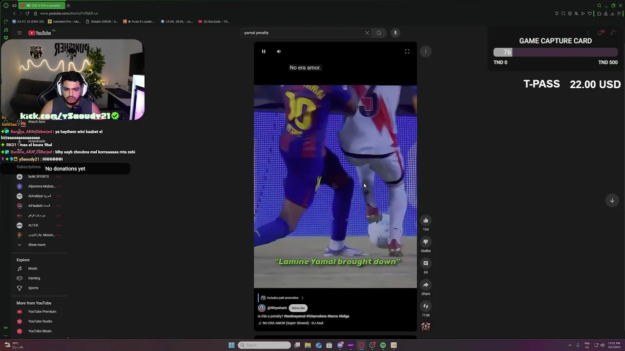Go back in browser history
Image resolution: width=625 pixels, height=351 pixels.
[x=14, y=13]
